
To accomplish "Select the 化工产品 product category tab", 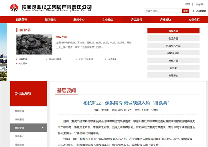I will click(x=173, y=38).
